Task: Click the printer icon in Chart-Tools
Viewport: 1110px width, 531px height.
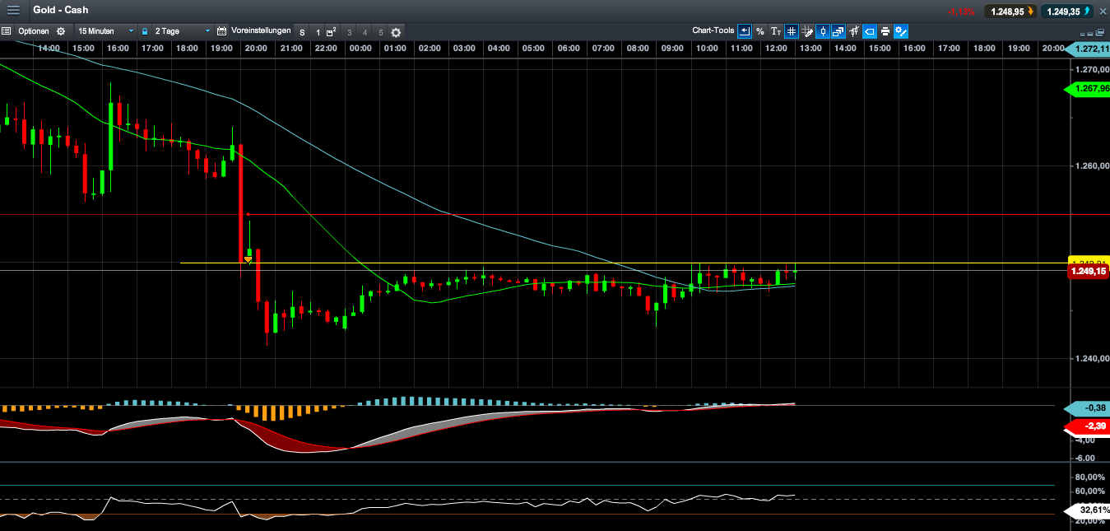Action: tap(885, 31)
